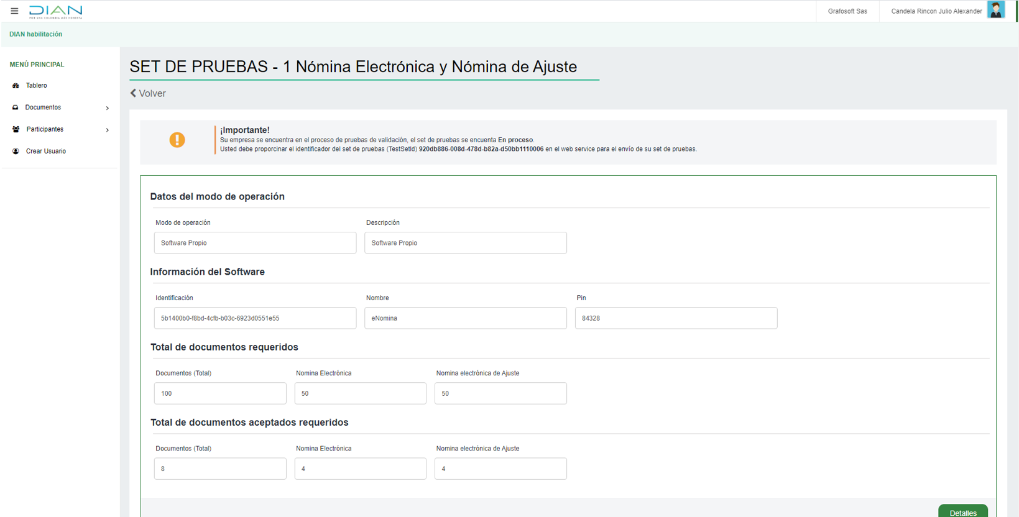This screenshot has width=1019, height=517.
Task: Click the Crear Usuario person icon
Action: 16,151
